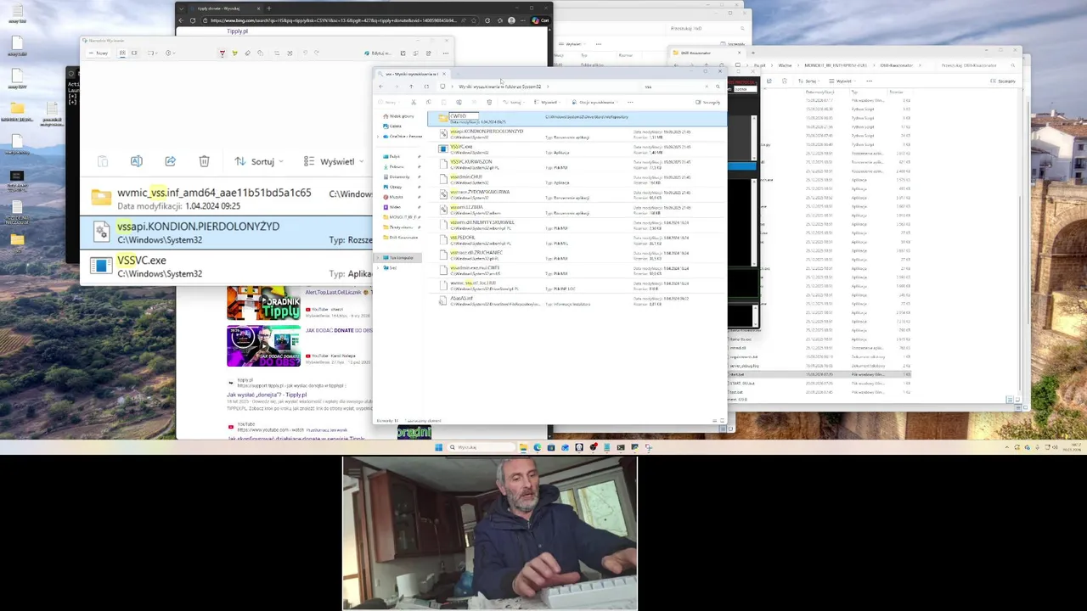Toggle the Szczegóły details pane in the search Explorer
The height and width of the screenshot is (611, 1087).
(x=707, y=102)
